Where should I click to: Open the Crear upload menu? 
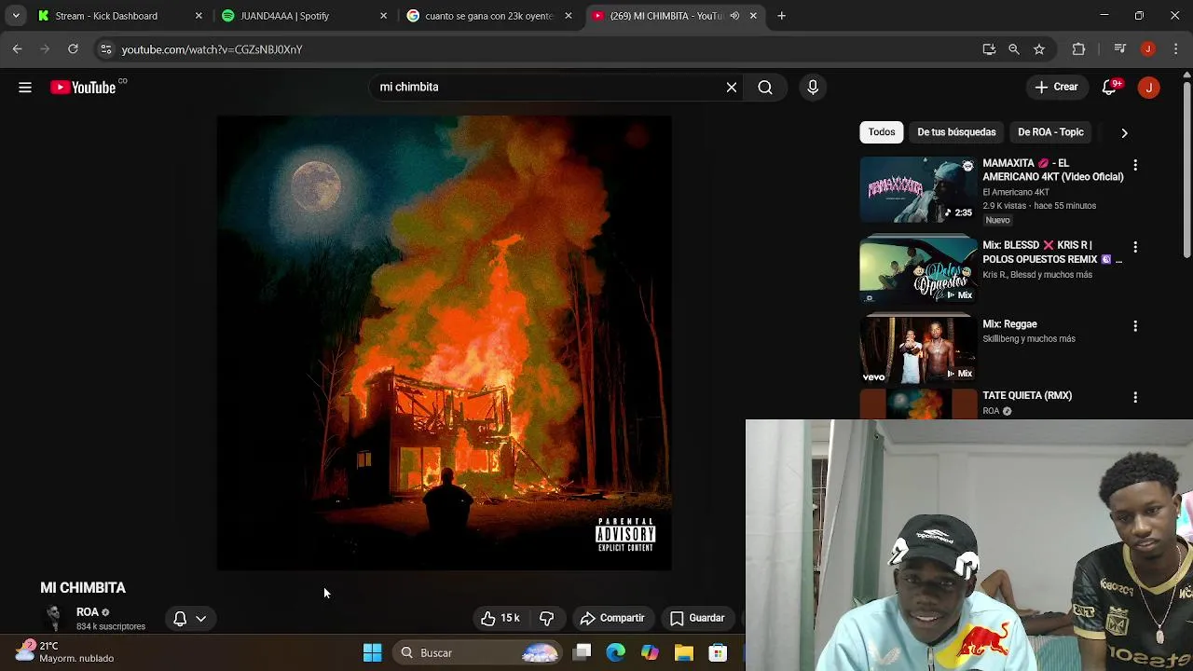tap(1057, 87)
